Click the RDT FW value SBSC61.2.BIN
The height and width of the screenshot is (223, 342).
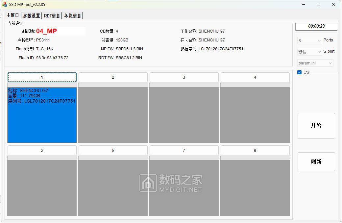click(x=129, y=58)
